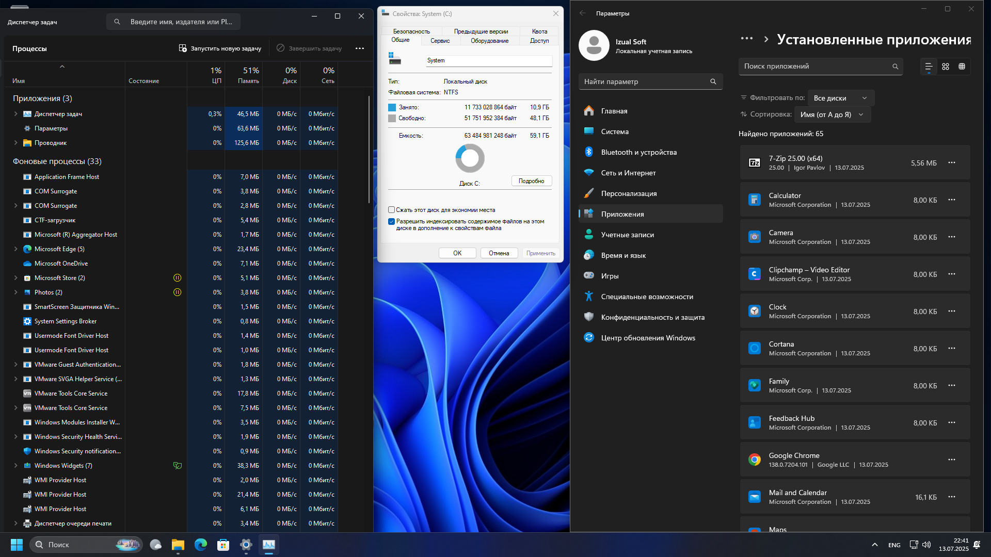Viewport: 991px width, 557px height.
Task: Click the taskbar Поиск search box
Action: coord(86,545)
